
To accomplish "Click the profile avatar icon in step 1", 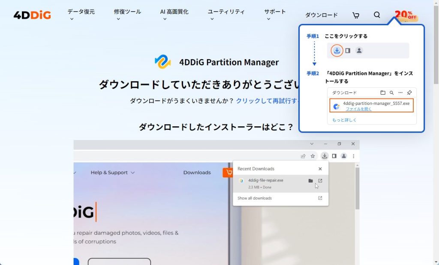I will pyautogui.click(x=359, y=51).
